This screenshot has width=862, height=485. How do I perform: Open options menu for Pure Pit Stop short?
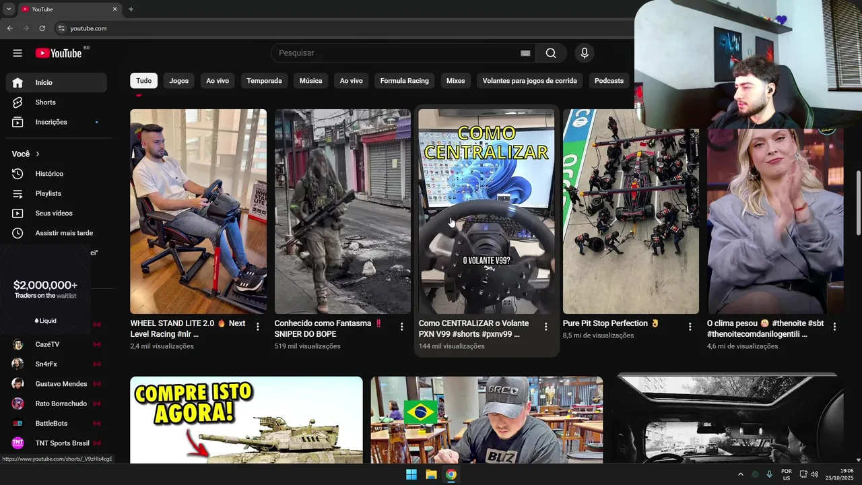click(690, 327)
